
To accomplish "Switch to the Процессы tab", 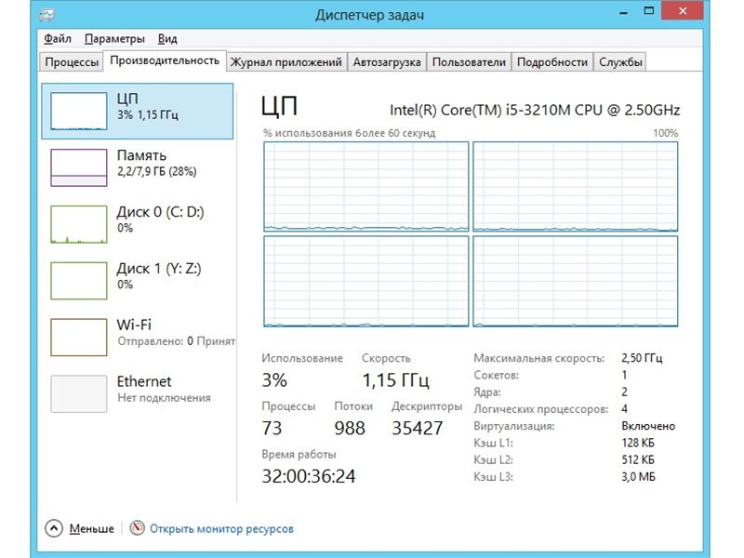I will point(68,60).
